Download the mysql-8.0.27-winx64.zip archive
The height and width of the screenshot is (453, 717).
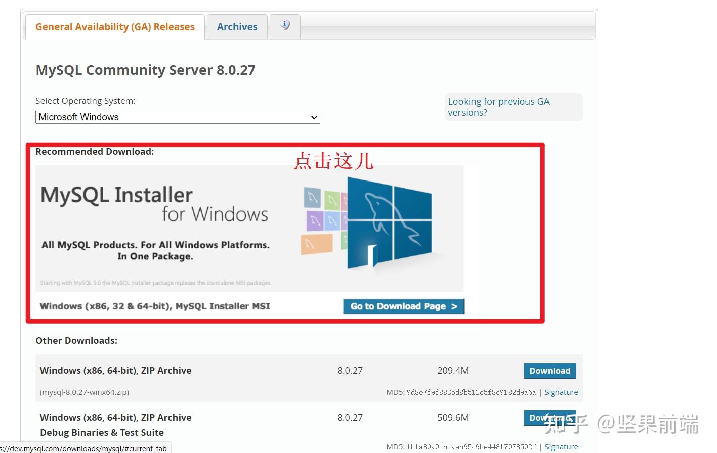point(550,371)
